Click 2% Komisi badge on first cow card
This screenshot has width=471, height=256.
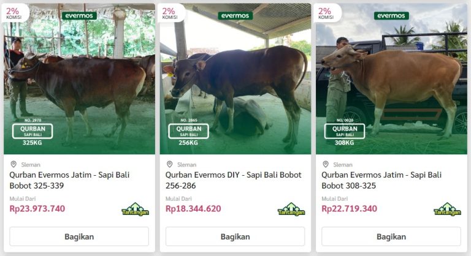pyautogui.click(x=13, y=13)
